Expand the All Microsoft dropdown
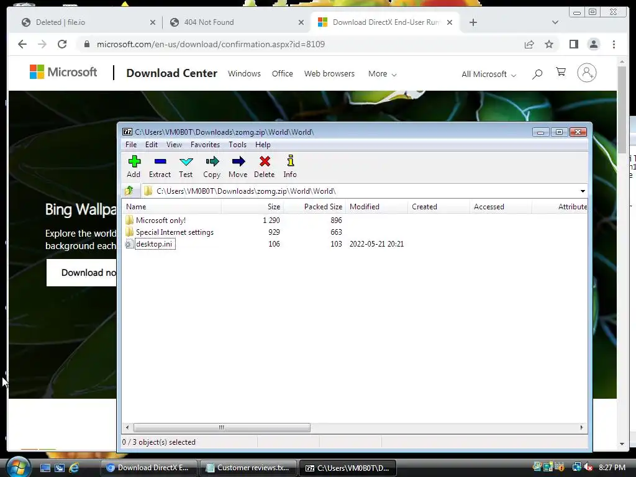This screenshot has width=636, height=477. (489, 75)
